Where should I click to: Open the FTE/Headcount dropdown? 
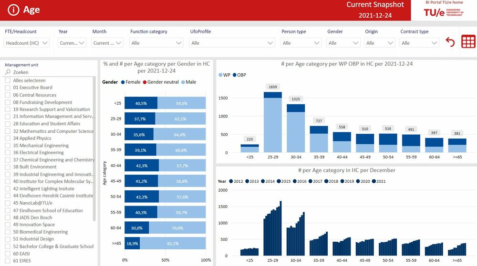27,43
